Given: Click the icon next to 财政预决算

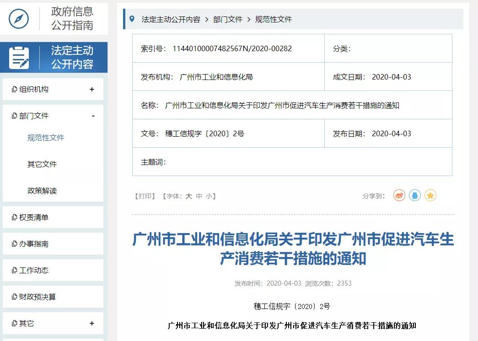Looking at the screenshot, I should click(14, 297).
